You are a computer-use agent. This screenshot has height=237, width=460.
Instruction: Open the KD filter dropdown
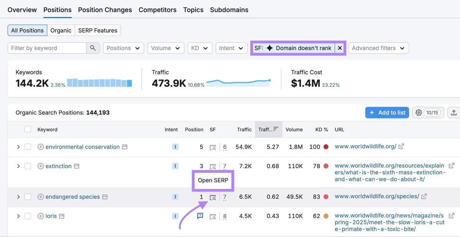200,48
